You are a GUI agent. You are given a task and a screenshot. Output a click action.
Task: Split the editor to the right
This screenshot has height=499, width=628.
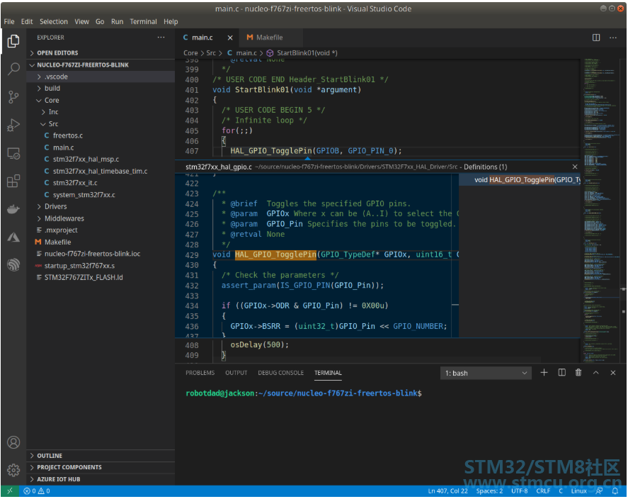pyautogui.click(x=596, y=38)
